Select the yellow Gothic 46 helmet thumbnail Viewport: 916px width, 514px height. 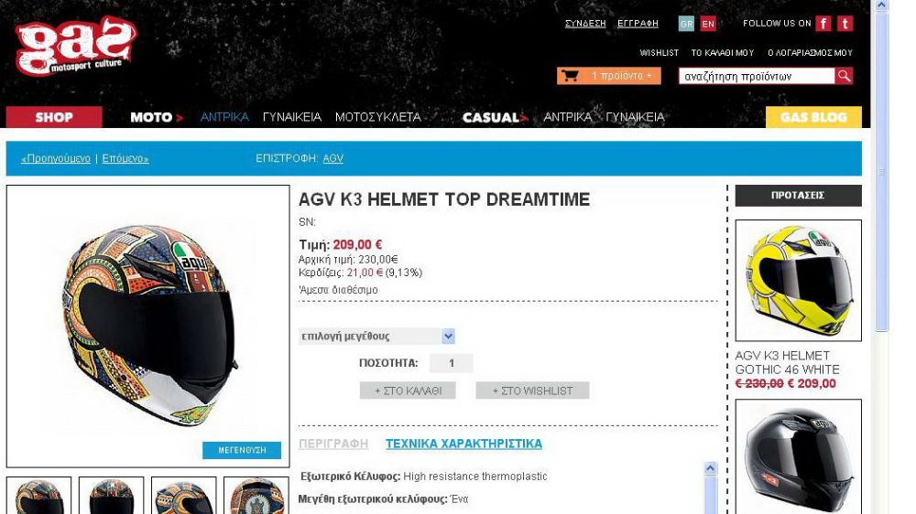798,280
